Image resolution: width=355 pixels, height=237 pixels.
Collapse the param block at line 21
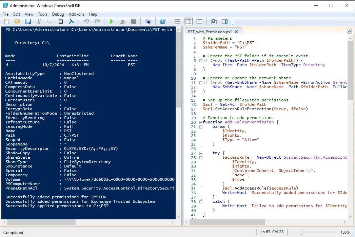[x=201, y=127]
